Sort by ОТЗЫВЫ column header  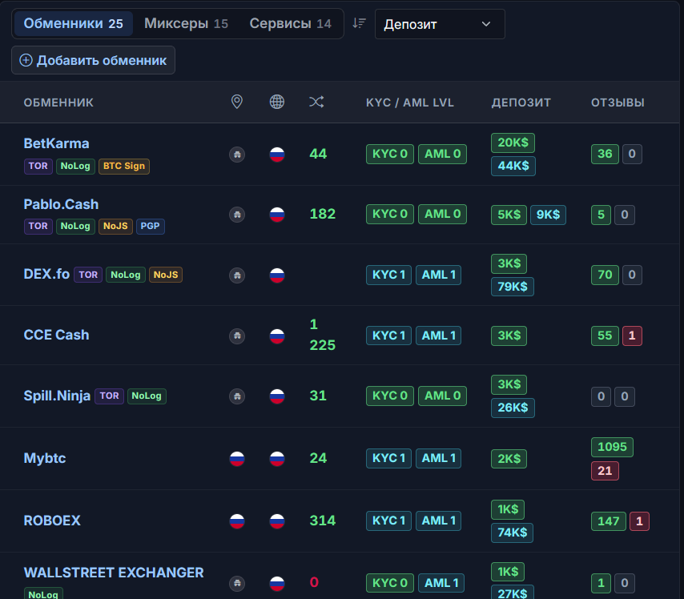[618, 103]
